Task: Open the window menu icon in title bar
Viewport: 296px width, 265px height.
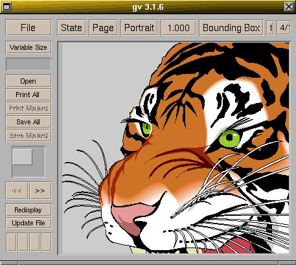Action: 6,6
